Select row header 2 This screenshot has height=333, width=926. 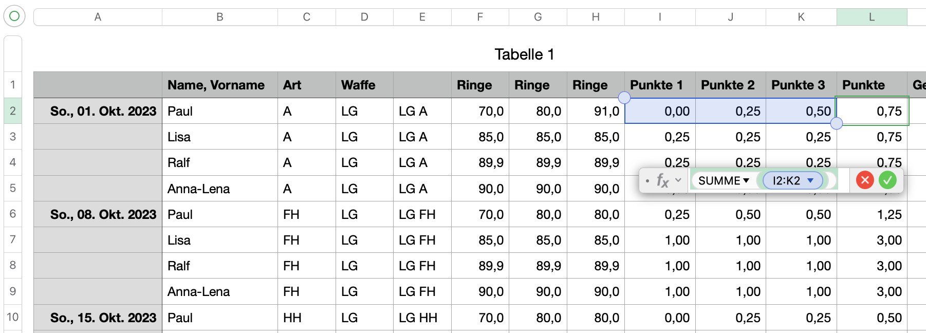coord(13,111)
